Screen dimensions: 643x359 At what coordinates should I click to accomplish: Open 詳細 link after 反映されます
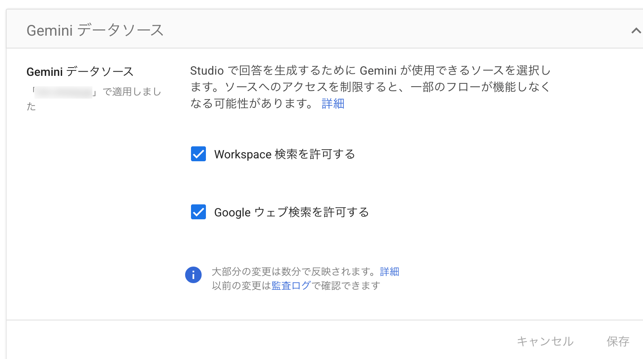[x=389, y=272]
